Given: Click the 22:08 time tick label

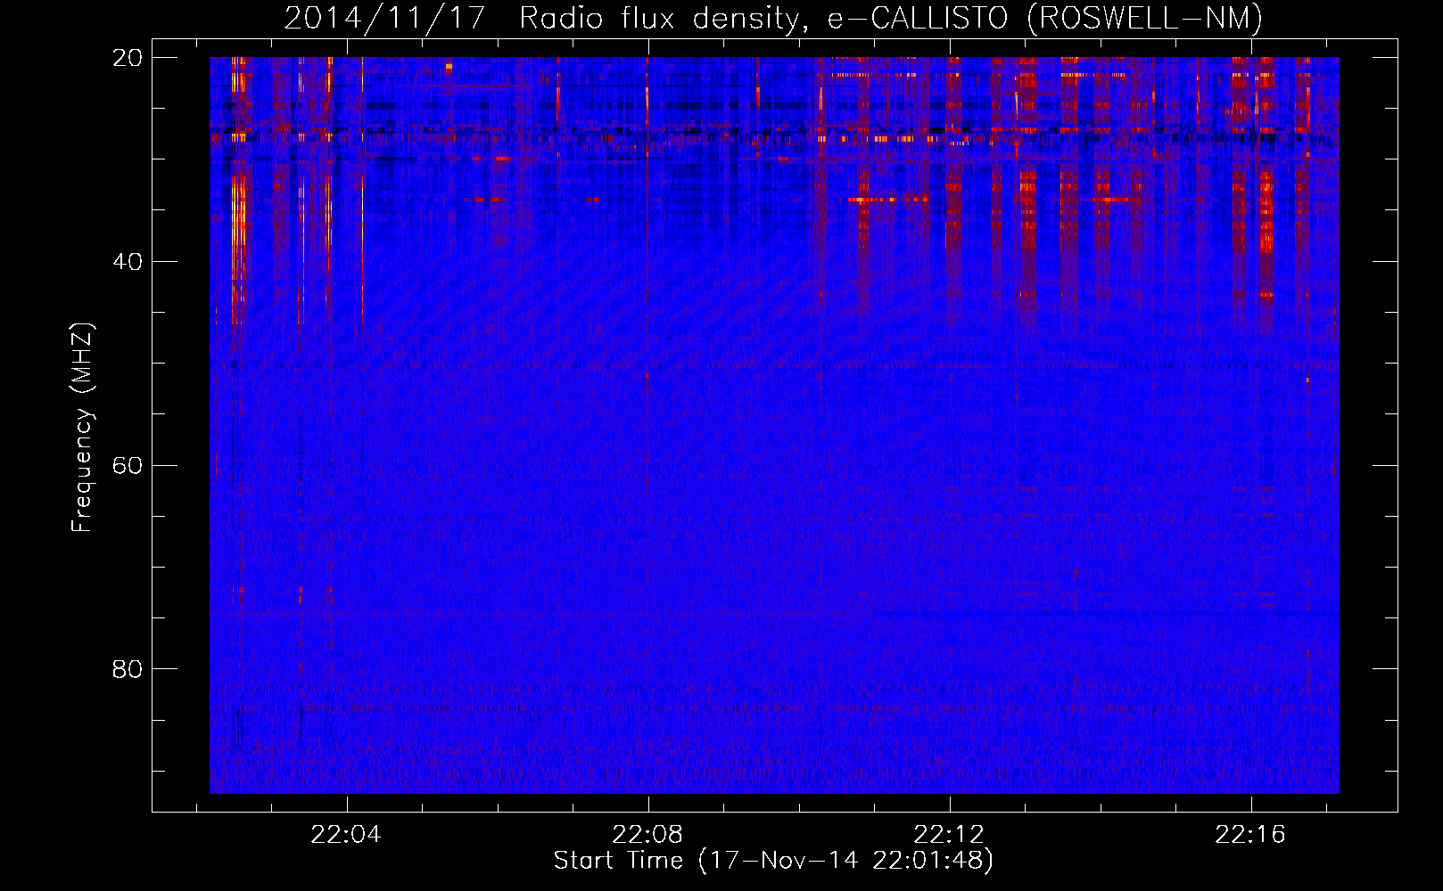Looking at the screenshot, I should pos(647,834).
